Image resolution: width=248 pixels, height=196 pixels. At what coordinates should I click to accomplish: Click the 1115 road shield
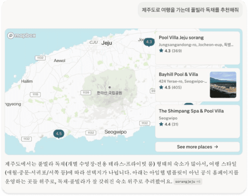point(35,94)
